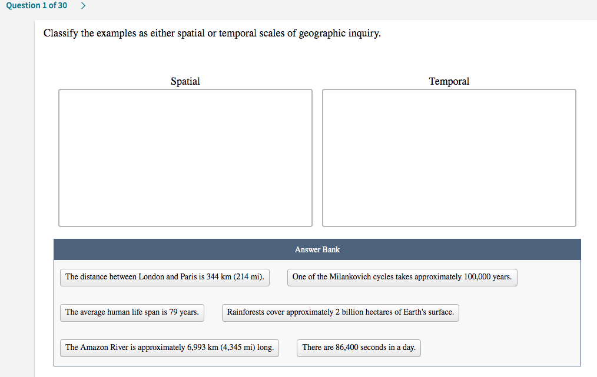Viewport: 597px width, 377px height.
Task: Click the Answer Bank header bar
Action: tap(317, 249)
